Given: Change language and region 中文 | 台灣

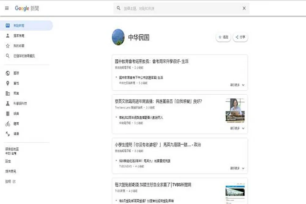Looking at the screenshot, I should coord(12,151).
